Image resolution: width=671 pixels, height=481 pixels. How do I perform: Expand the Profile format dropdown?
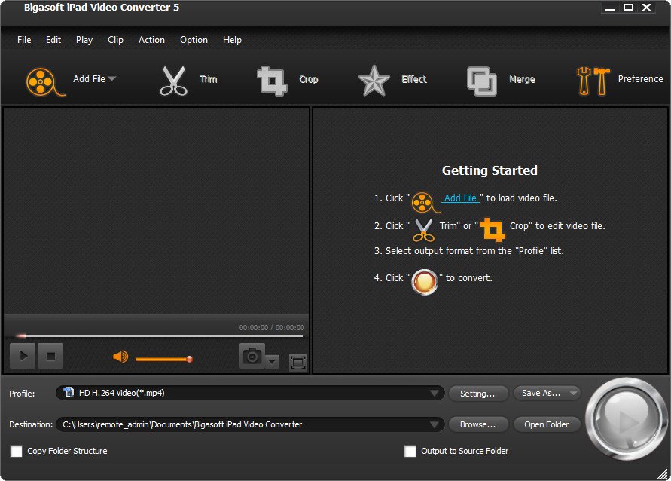[435, 393]
